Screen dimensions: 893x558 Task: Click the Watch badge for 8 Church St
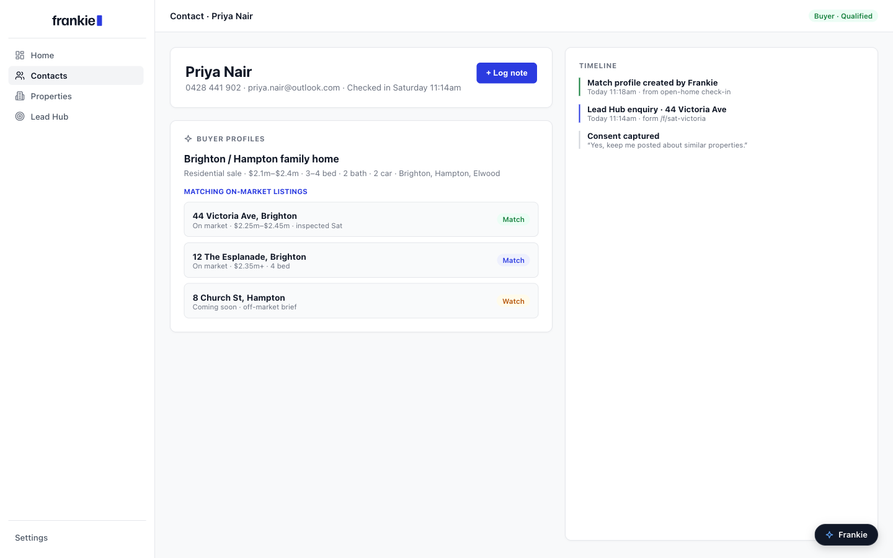pyautogui.click(x=513, y=301)
